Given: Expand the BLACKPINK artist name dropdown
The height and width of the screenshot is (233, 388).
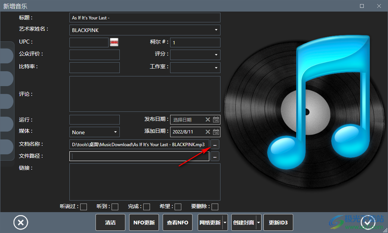Looking at the screenshot, I should 216,30.
